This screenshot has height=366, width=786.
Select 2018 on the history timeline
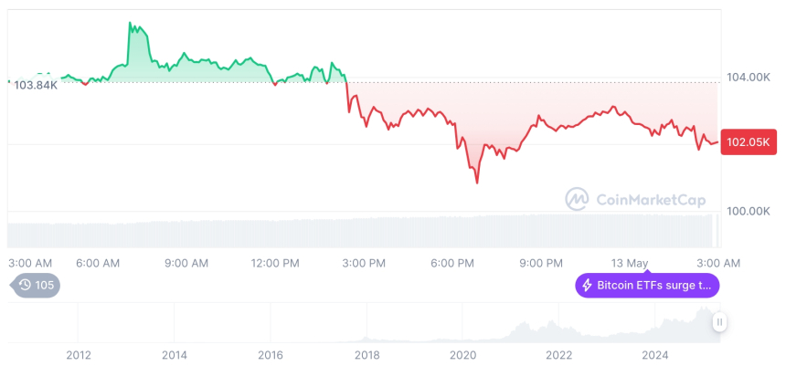[367, 355]
